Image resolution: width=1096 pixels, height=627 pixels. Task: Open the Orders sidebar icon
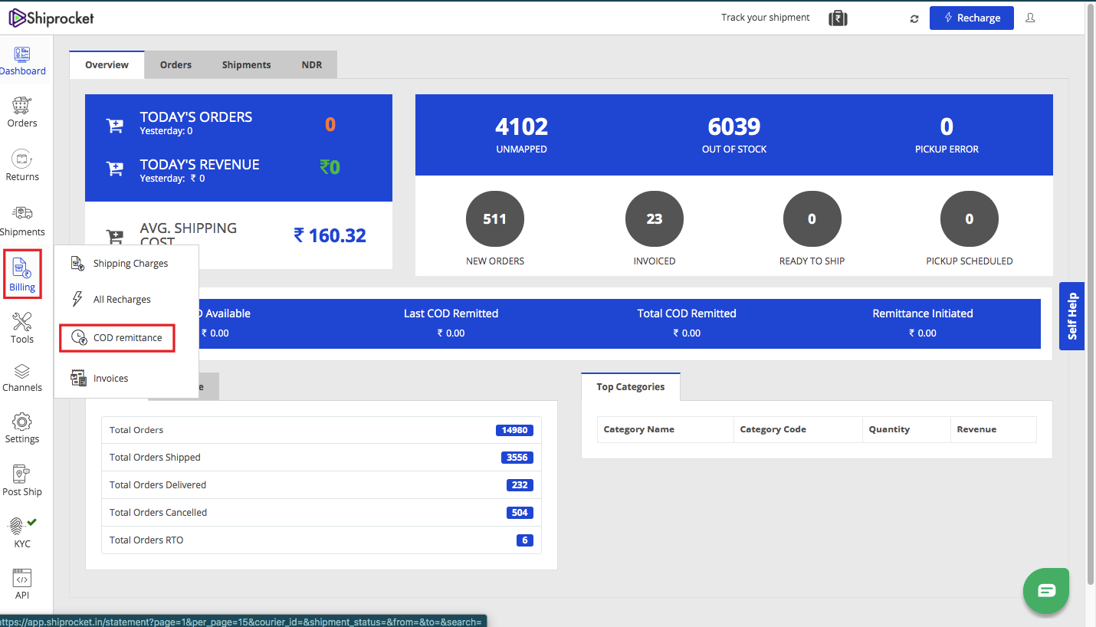(22, 112)
